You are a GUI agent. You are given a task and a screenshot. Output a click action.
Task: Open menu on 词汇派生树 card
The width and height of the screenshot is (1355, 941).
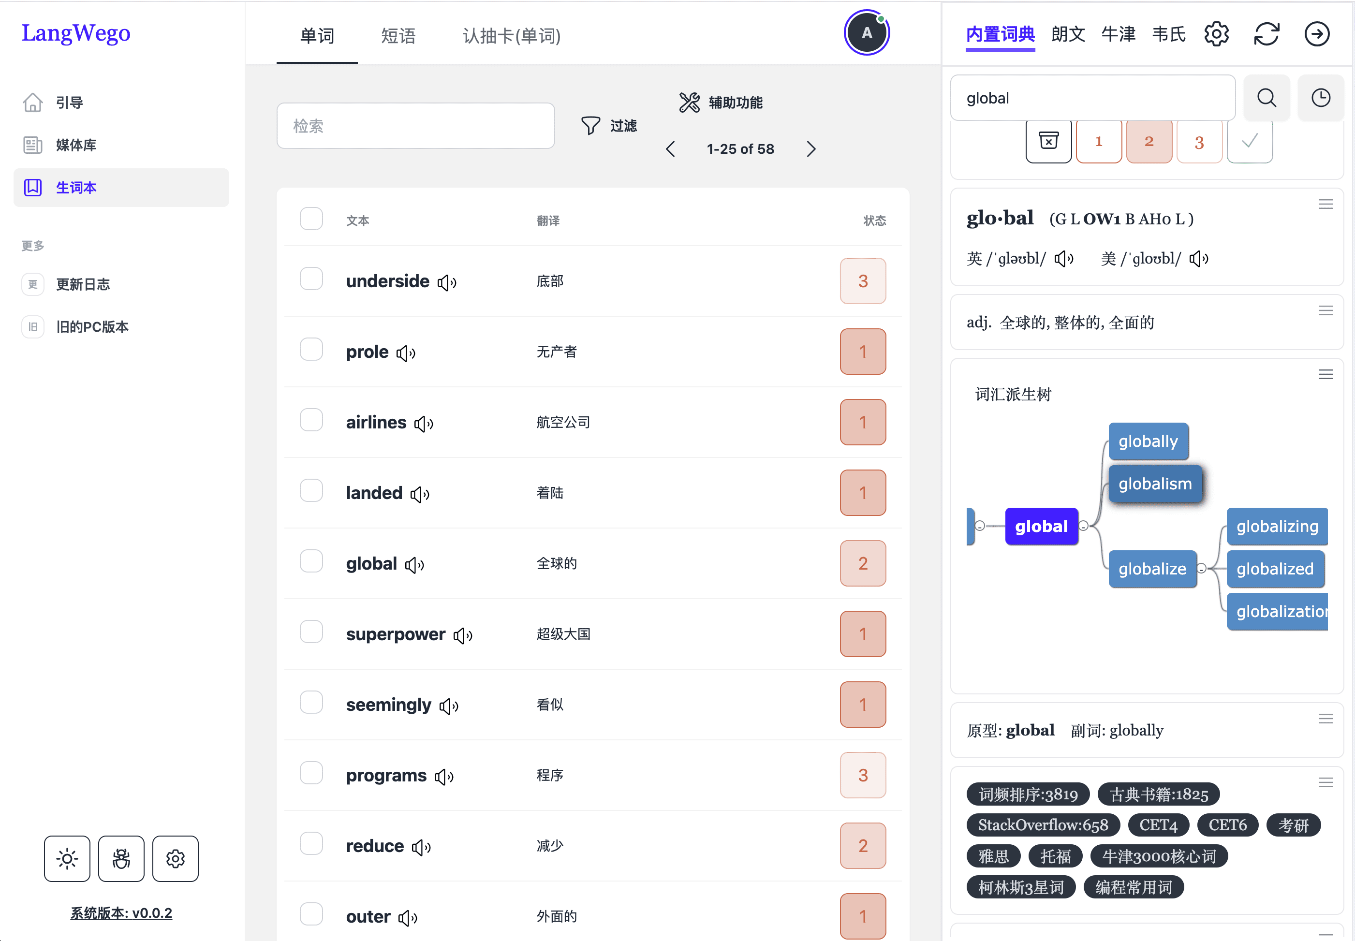(1326, 374)
